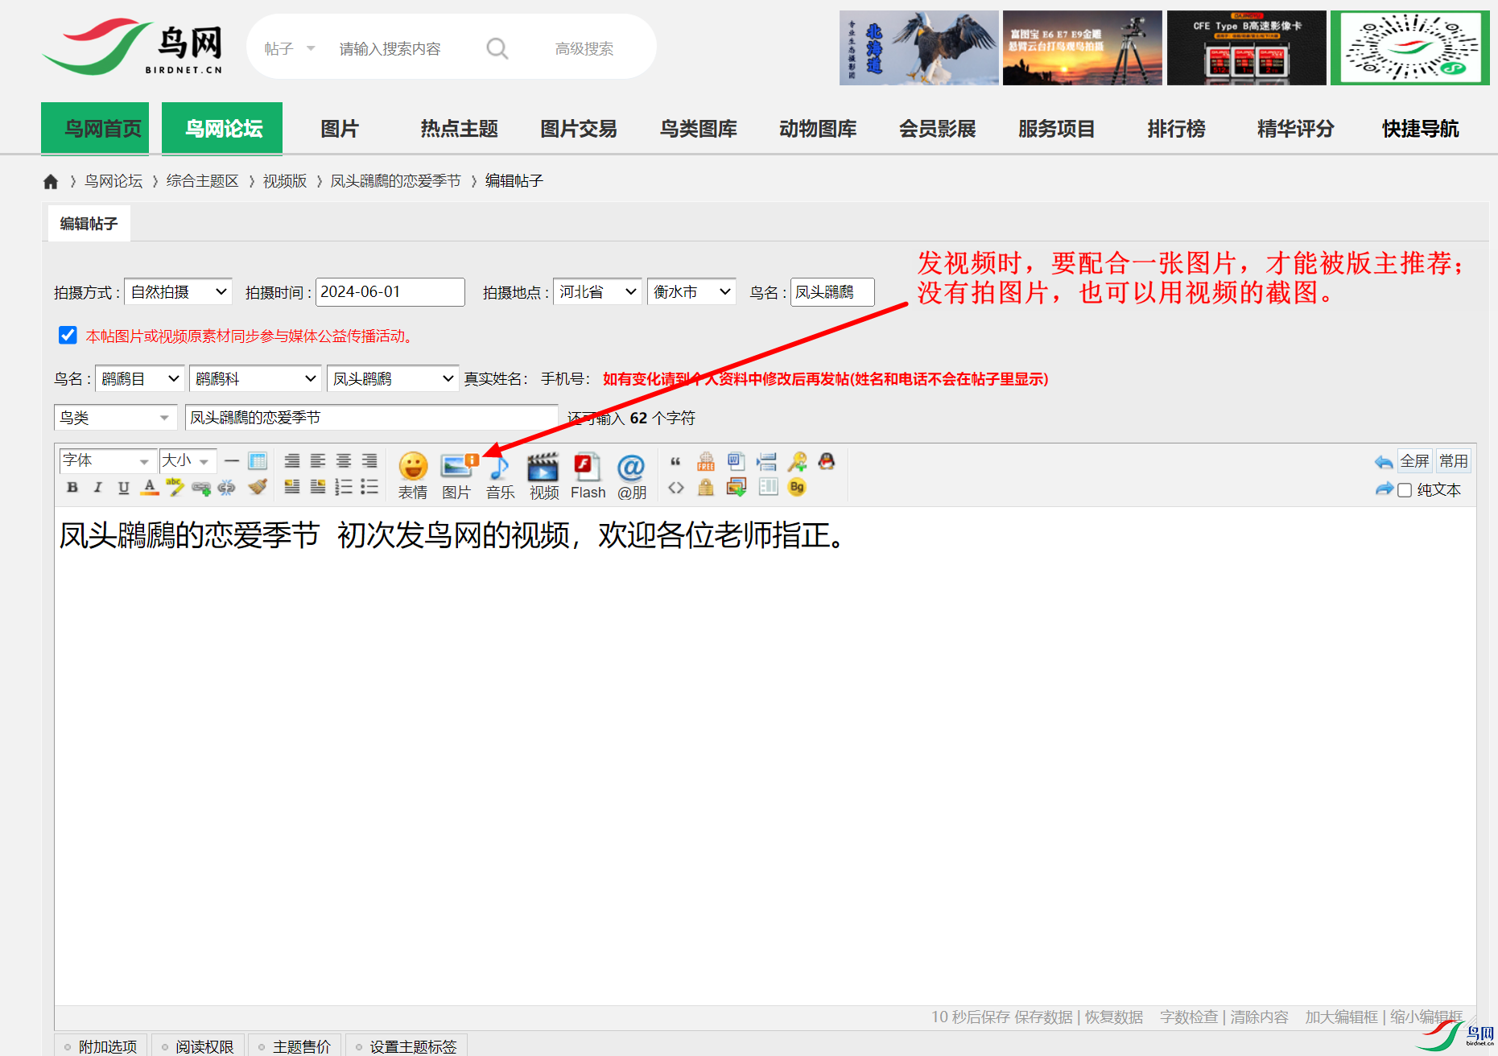Open the 音乐 music insert tool

(500, 475)
